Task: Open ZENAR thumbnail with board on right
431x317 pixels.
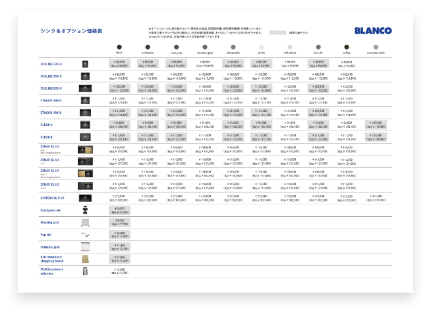Action: click(85, 150)
